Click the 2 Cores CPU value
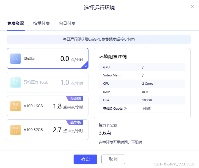199x168 pixels. pos(147,84)
